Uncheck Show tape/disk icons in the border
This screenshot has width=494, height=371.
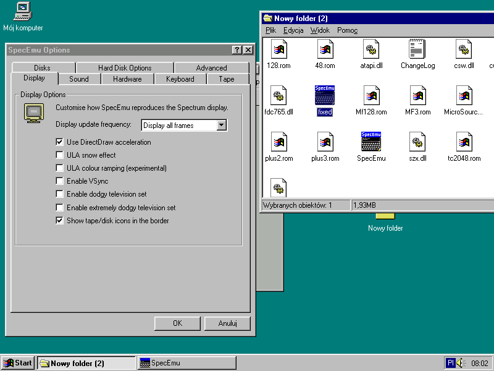[x=59, y=220]
